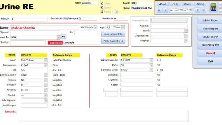Click the Casts result field

pyautogui.click(x=137, y=85)
